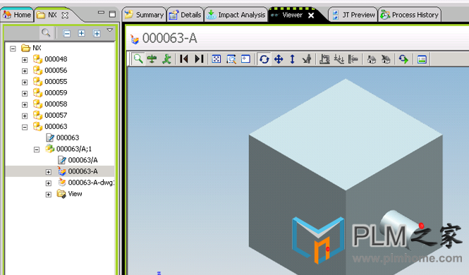Open the panel view menu dropdown arrow
Screen dimensions: 469x275
[x=110, y=30]
